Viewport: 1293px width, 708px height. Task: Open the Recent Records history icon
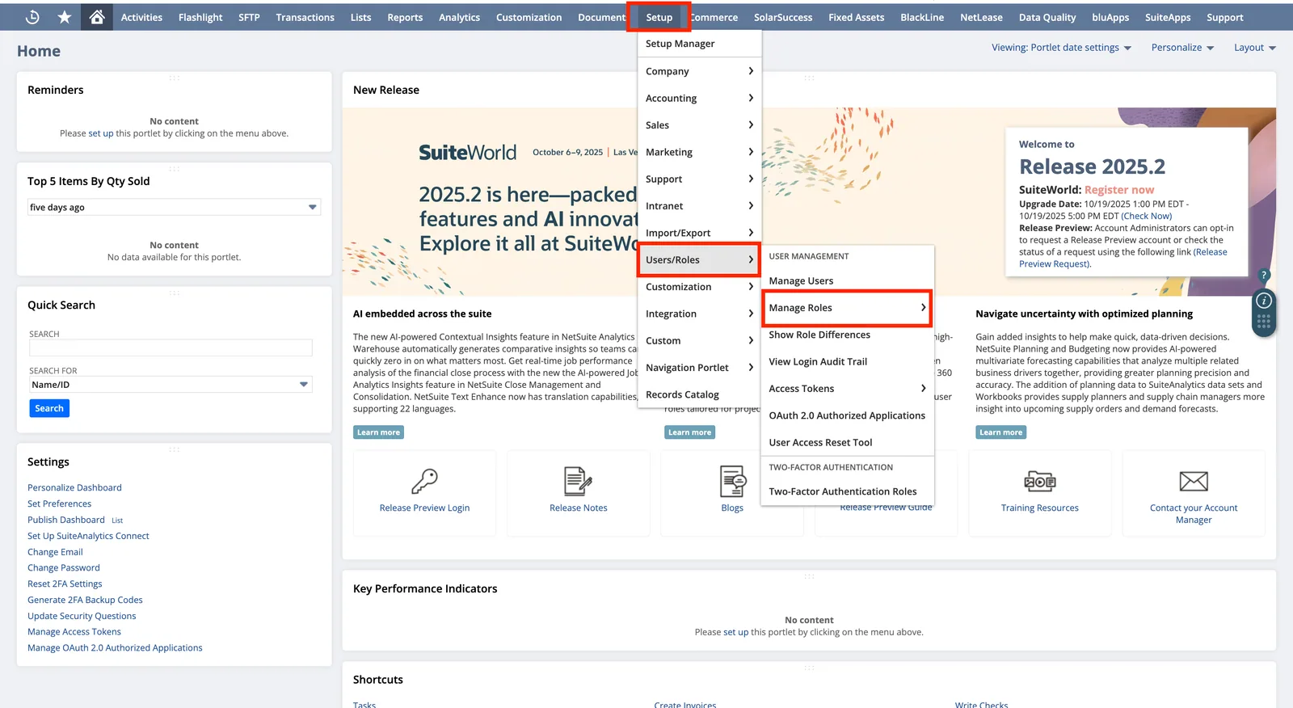tap(33, 17)
